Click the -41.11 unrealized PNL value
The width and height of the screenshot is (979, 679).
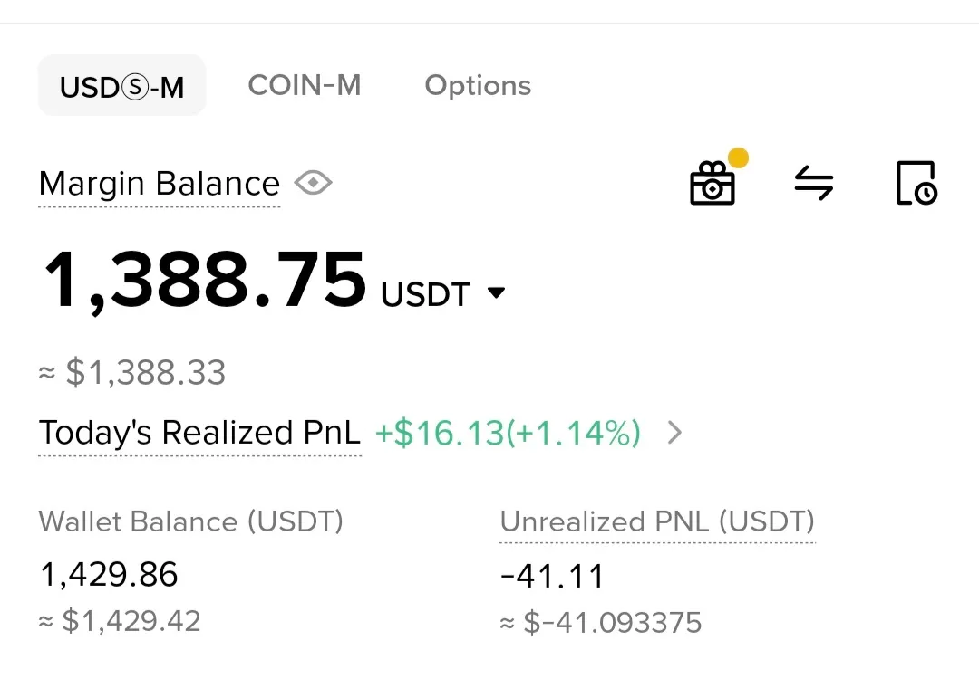(x=552, y=576)
